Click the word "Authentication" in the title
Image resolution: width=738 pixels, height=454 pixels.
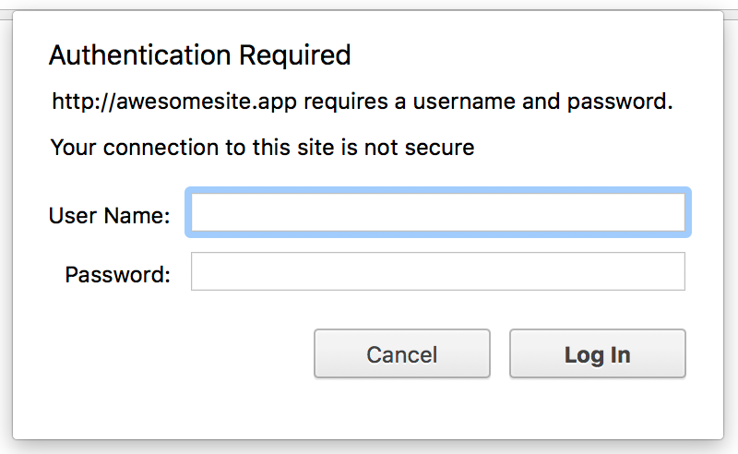[x=140, y=55]
